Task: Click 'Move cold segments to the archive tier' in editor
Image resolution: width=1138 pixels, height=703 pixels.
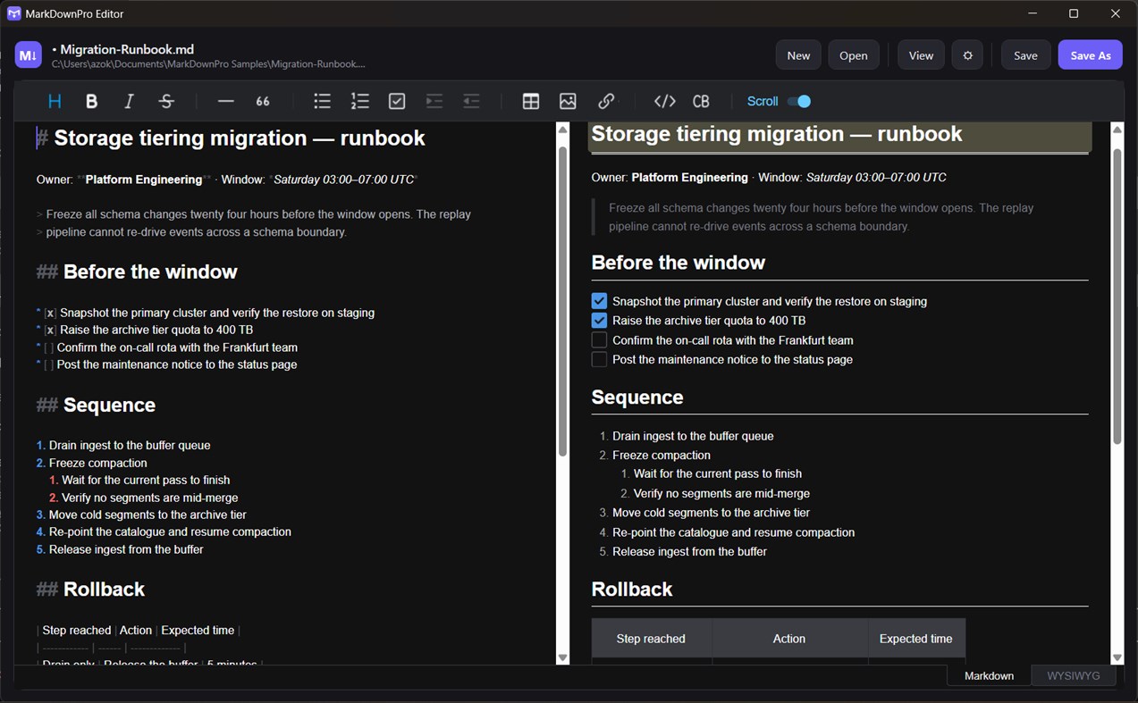Action: coord(148,515)
